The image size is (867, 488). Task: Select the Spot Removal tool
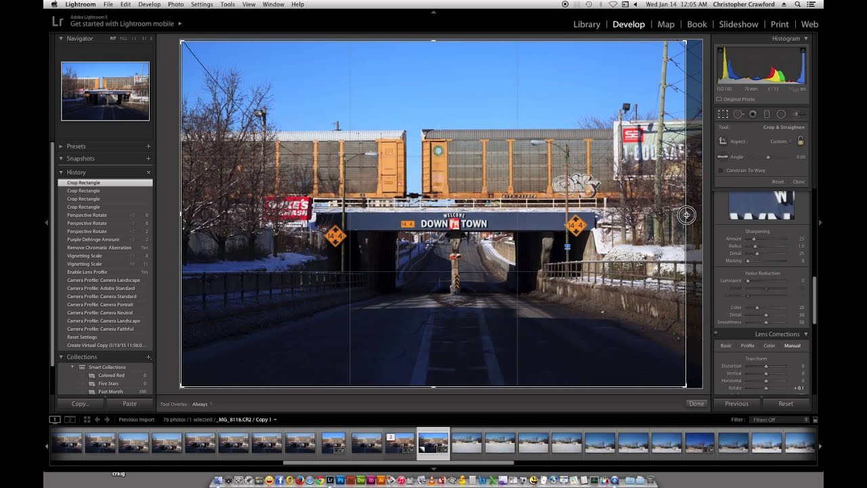click(738, 114)
